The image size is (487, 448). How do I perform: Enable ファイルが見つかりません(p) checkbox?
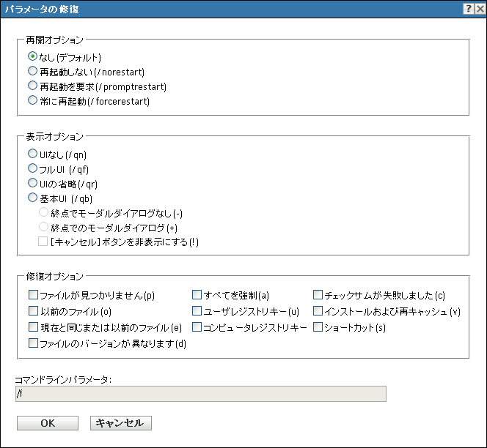(33, 296)
